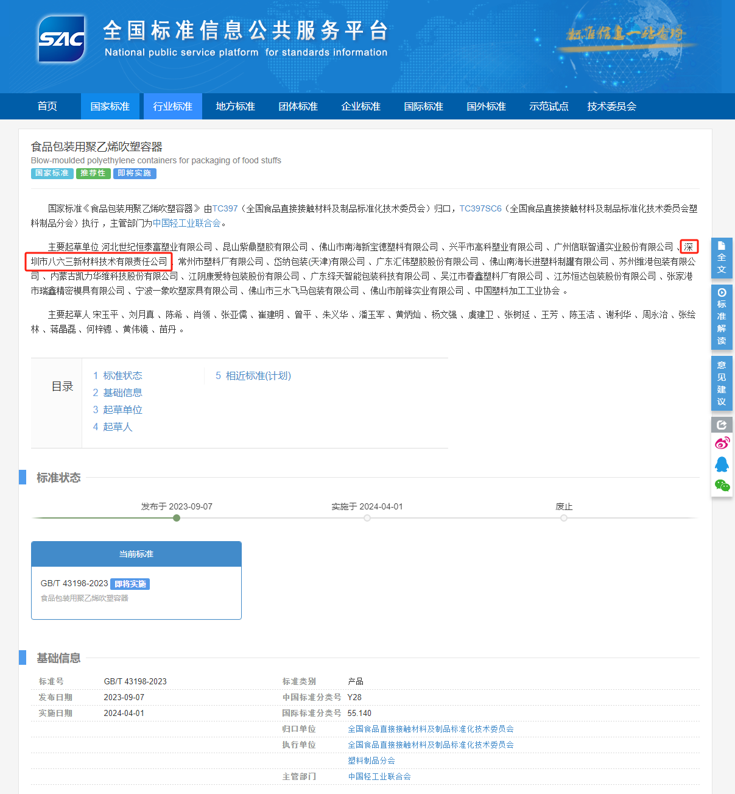Click the 发布于 2023-09-07 timeline dot
The height and width of the screenshot is (794, 735).
177,518
